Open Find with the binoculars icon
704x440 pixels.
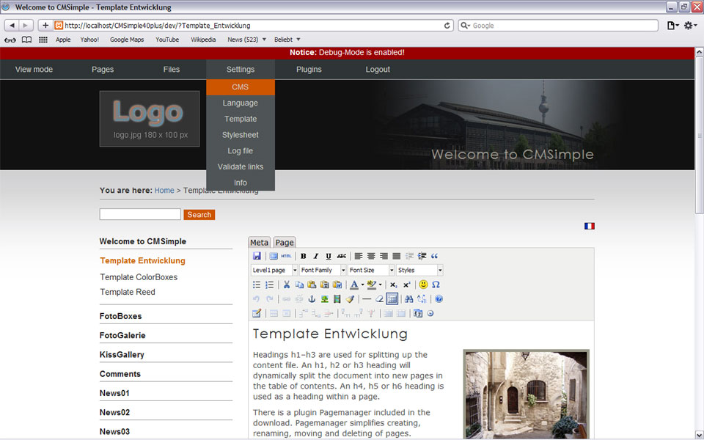click(408, 299)
